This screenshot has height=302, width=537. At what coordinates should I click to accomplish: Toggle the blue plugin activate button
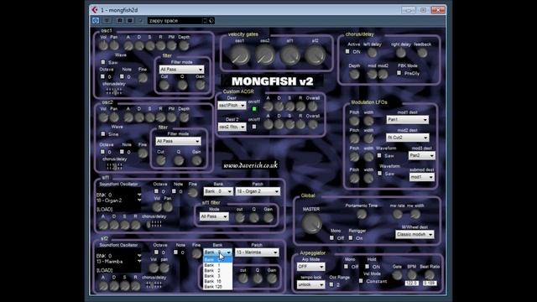pos(96,20)
